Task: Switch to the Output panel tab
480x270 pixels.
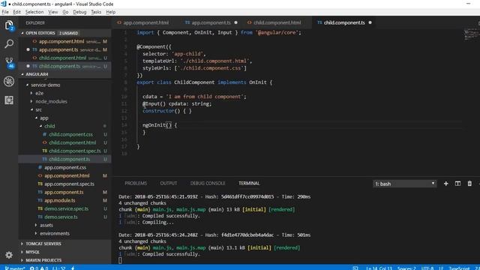Action: click(168, 183)
